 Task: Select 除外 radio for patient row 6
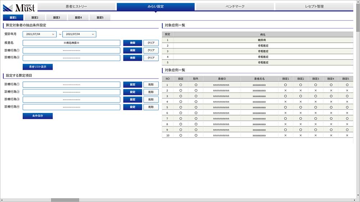196,113
